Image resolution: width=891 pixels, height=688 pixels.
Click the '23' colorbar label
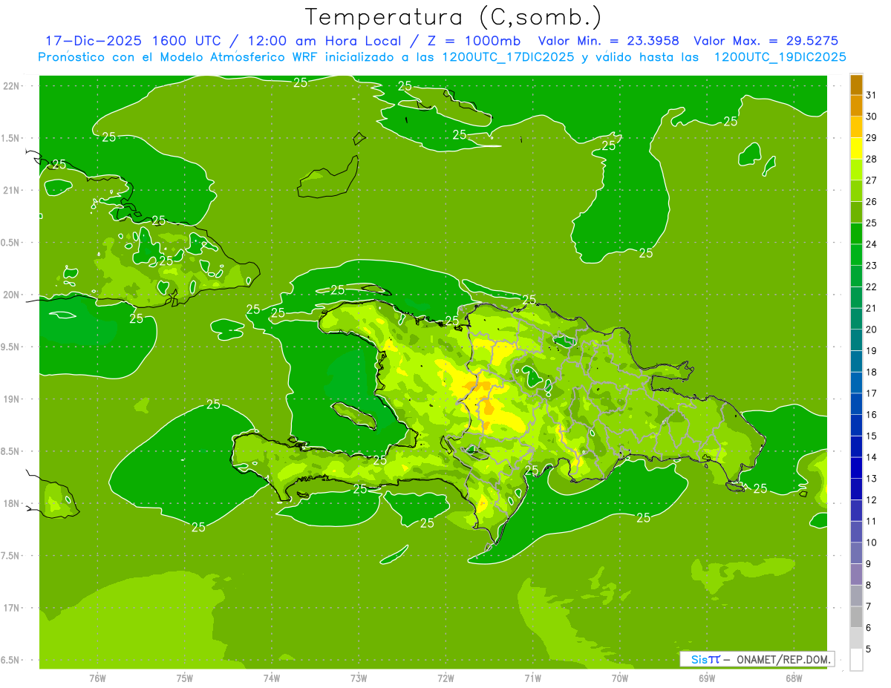[871, 265]
